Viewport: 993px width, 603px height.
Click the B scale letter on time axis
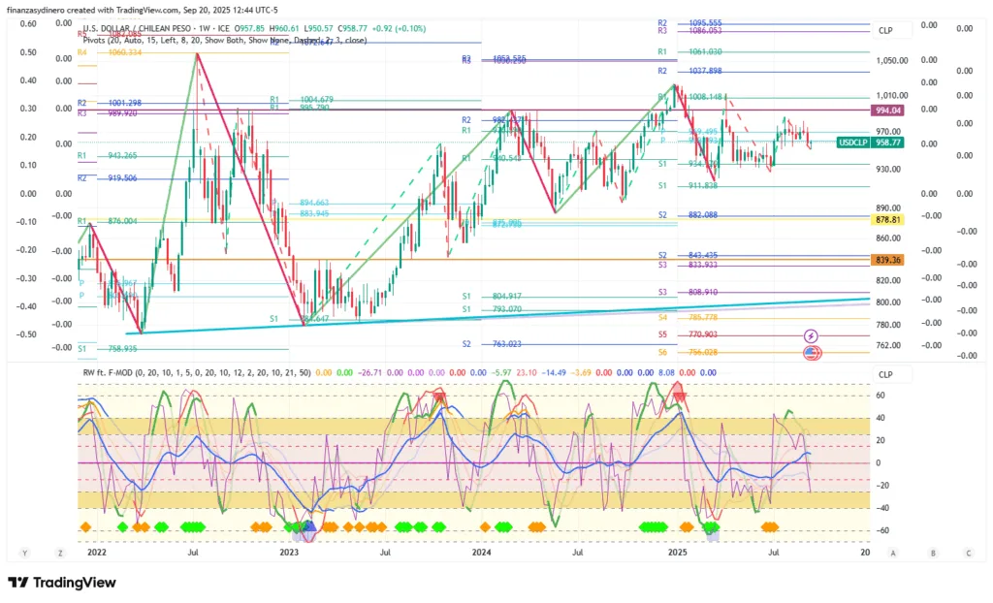pyautogui.click(x=933, y=553)
